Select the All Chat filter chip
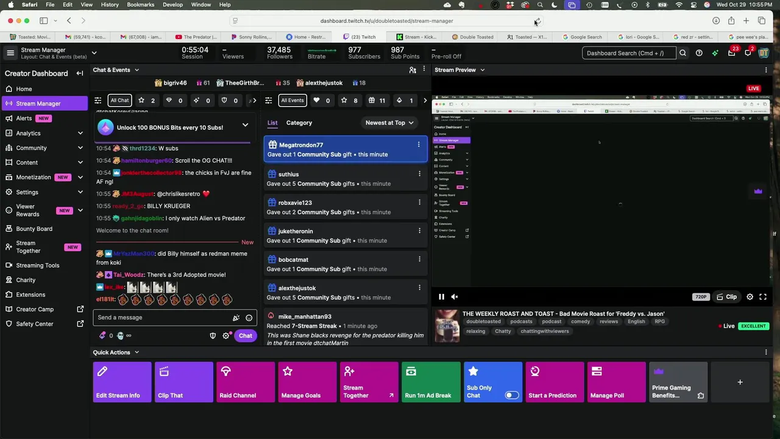780x439 pixels. pos(119,101)
